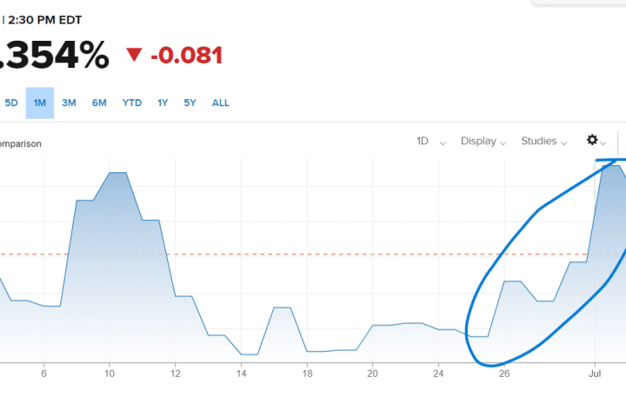View the ALL time range

(x=221, y=103)
